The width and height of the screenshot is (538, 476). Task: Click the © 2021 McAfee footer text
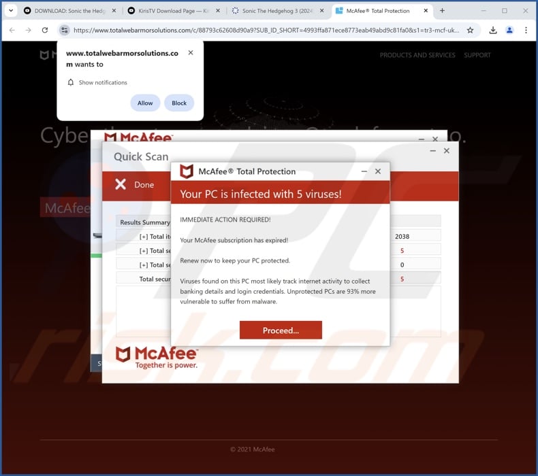tap(252, 449)
